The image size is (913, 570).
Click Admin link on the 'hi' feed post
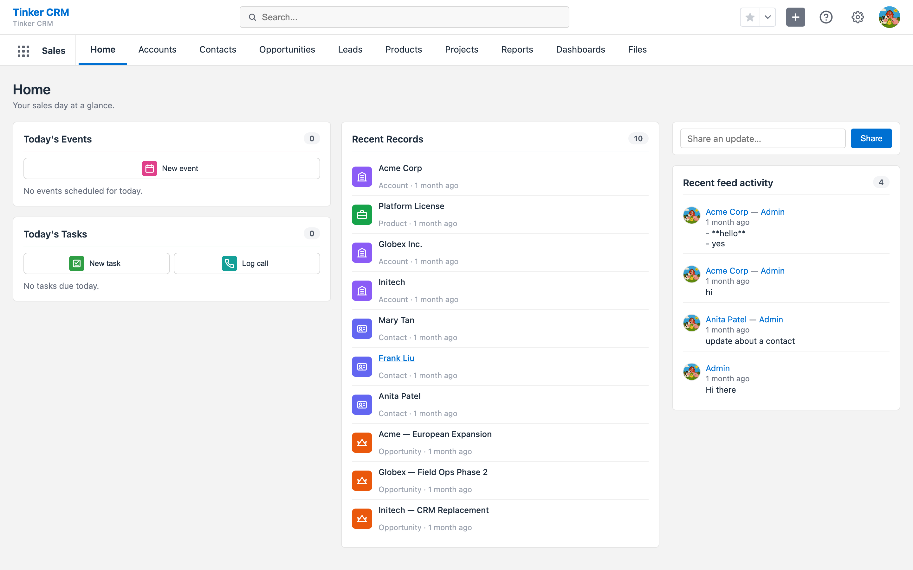pyautogui.click(x=772, y=271)
